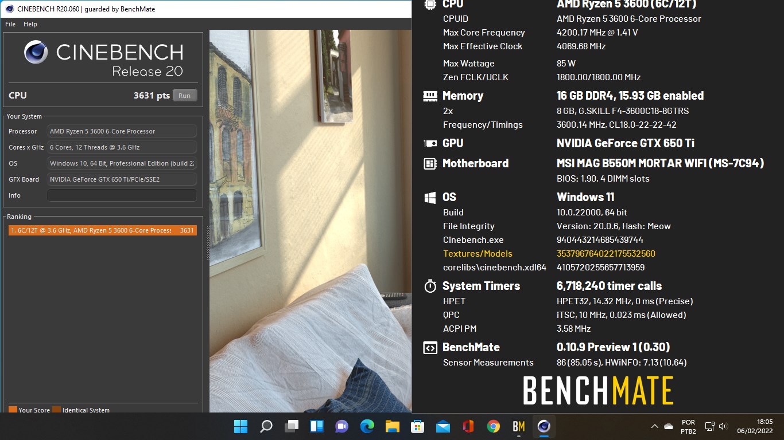Click the Windows OS icon in BenchMate
This screenshot has width=784, height=440.
pos(430,198)
